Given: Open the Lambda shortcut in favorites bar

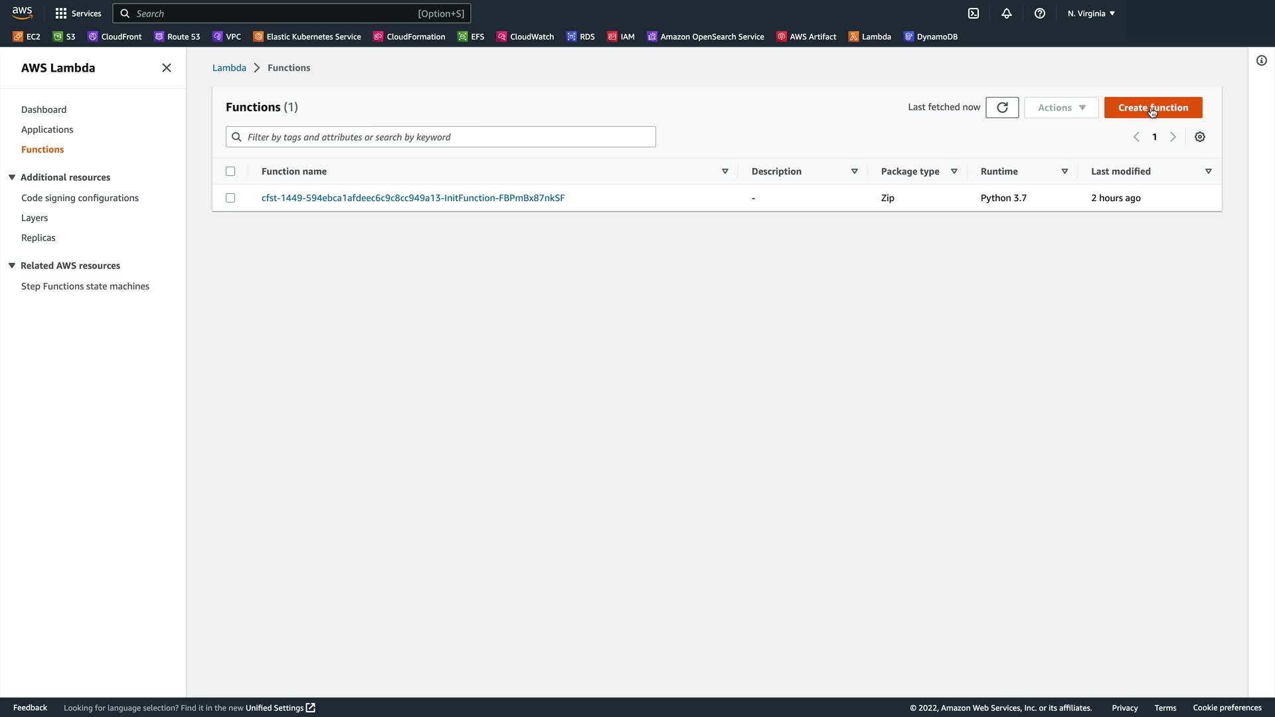Looking at the screenshot, I should pyautogui.click(x=870, y=37).
